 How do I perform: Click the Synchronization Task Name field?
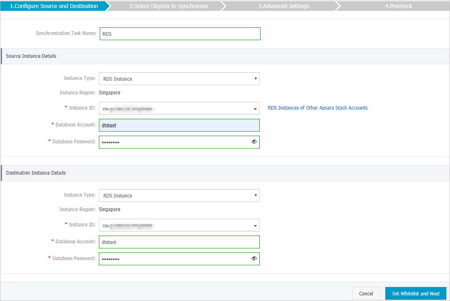[180, 33]
